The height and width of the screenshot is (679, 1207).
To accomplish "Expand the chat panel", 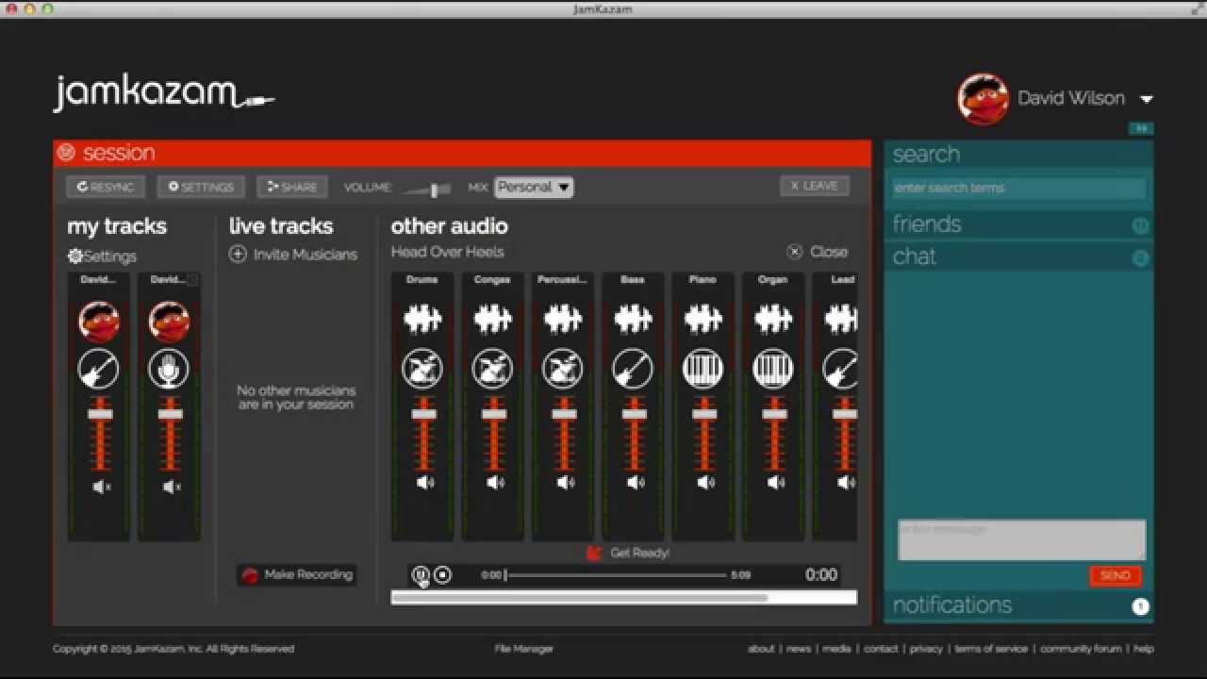I will [1018, 257].
